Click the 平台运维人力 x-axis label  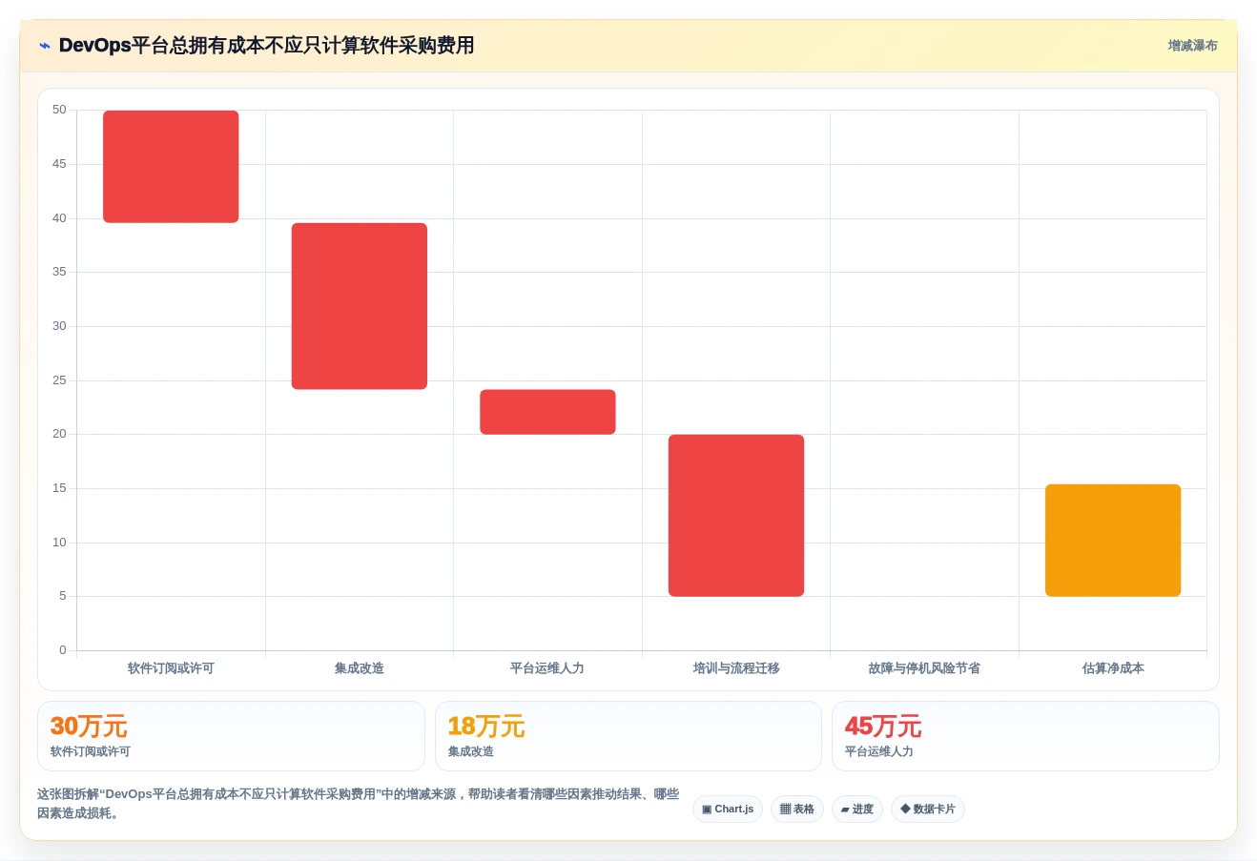pyautogui.click(x=547, y=668)
